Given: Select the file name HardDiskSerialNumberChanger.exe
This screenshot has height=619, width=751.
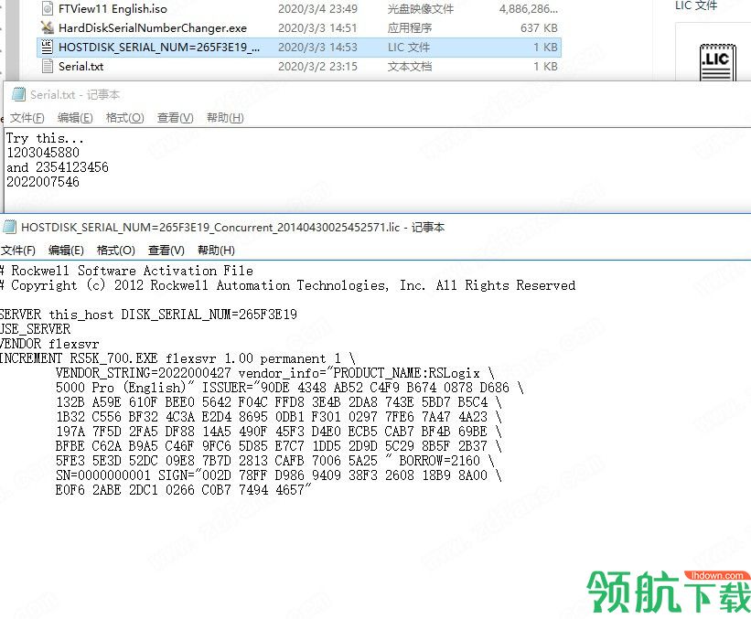Looking at the screenshot, I should point(153,27).
